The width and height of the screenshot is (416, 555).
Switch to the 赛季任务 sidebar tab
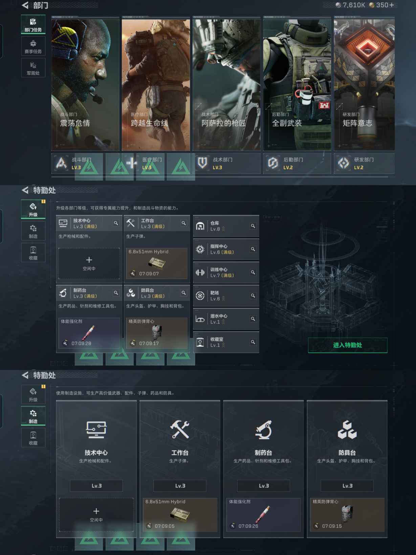(33, 47)
